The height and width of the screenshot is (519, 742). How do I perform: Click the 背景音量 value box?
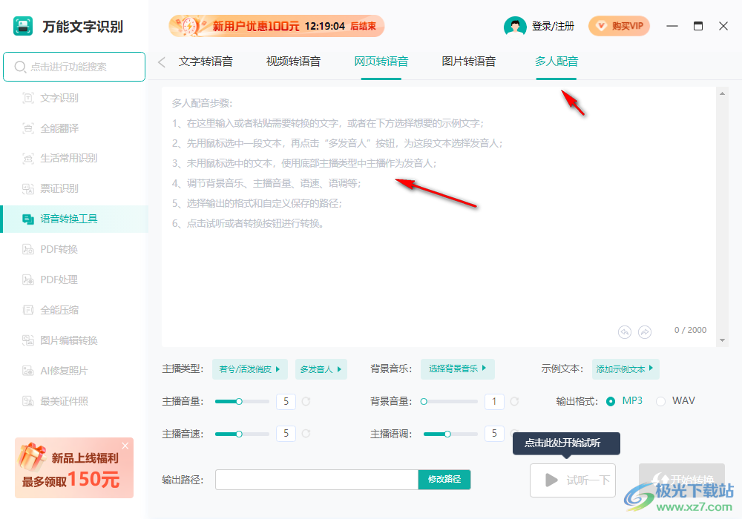pyautogui.click(x=494, y=401)
